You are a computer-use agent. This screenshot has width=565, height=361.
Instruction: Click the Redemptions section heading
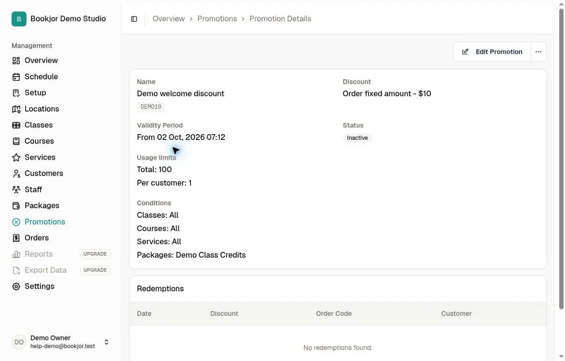coord(160,289)
